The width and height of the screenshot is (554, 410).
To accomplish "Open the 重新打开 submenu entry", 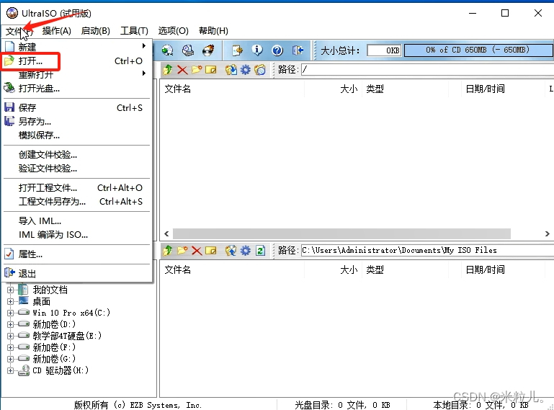I will tap(77, 74).
